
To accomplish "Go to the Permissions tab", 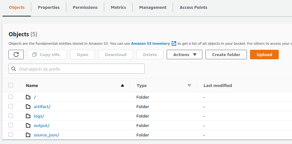I will 85,8.
